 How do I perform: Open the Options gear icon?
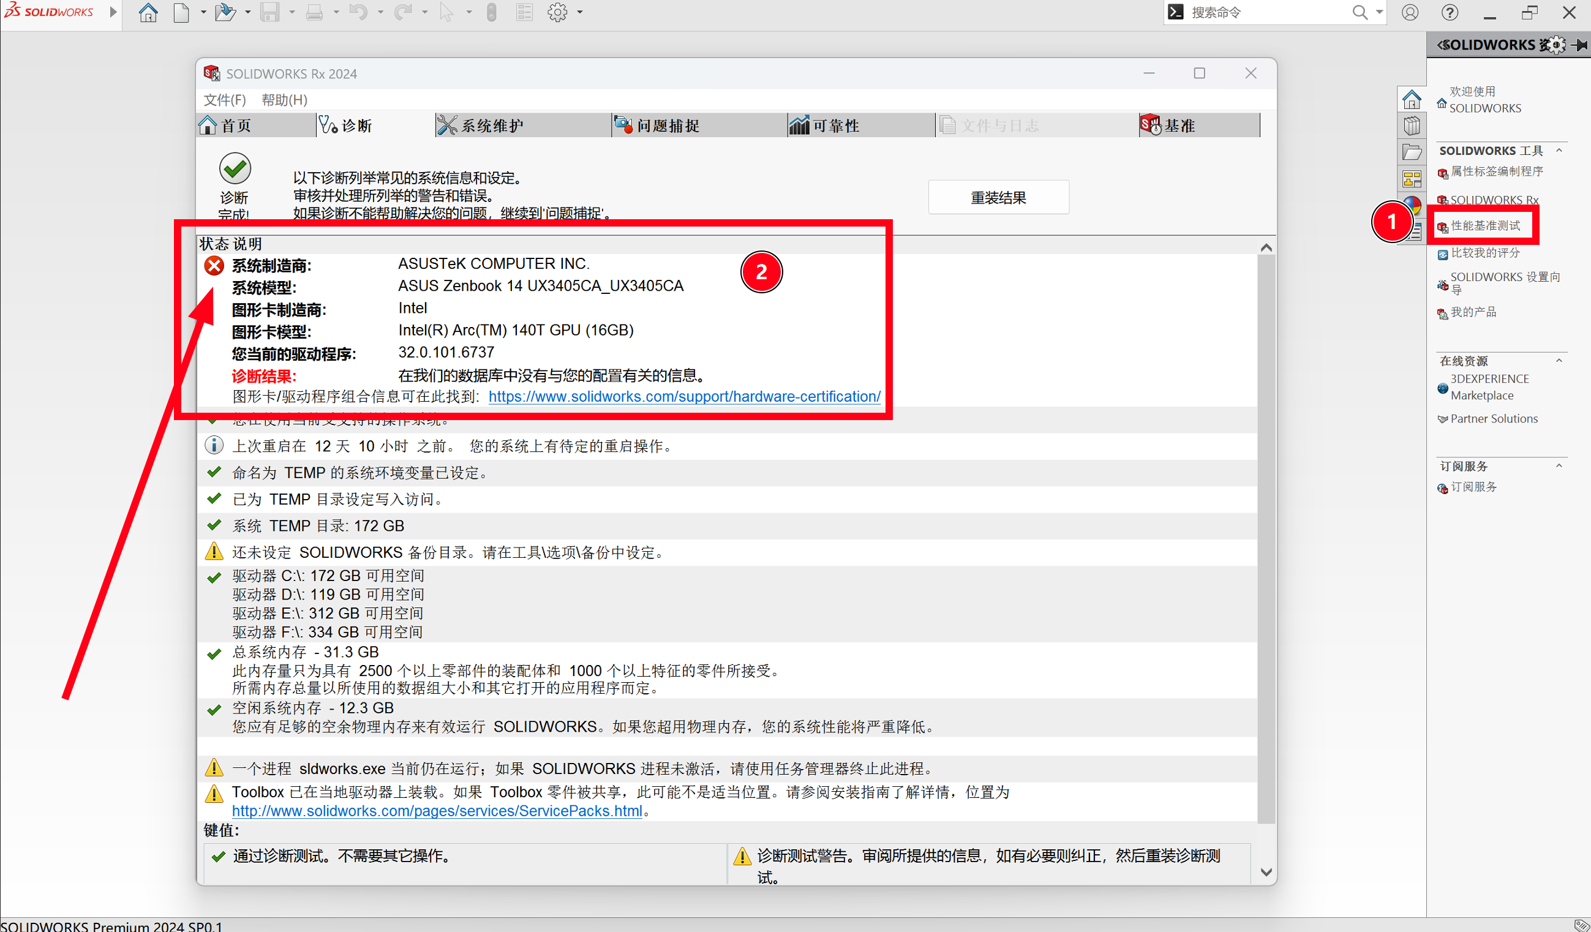(x=557, y=13)
